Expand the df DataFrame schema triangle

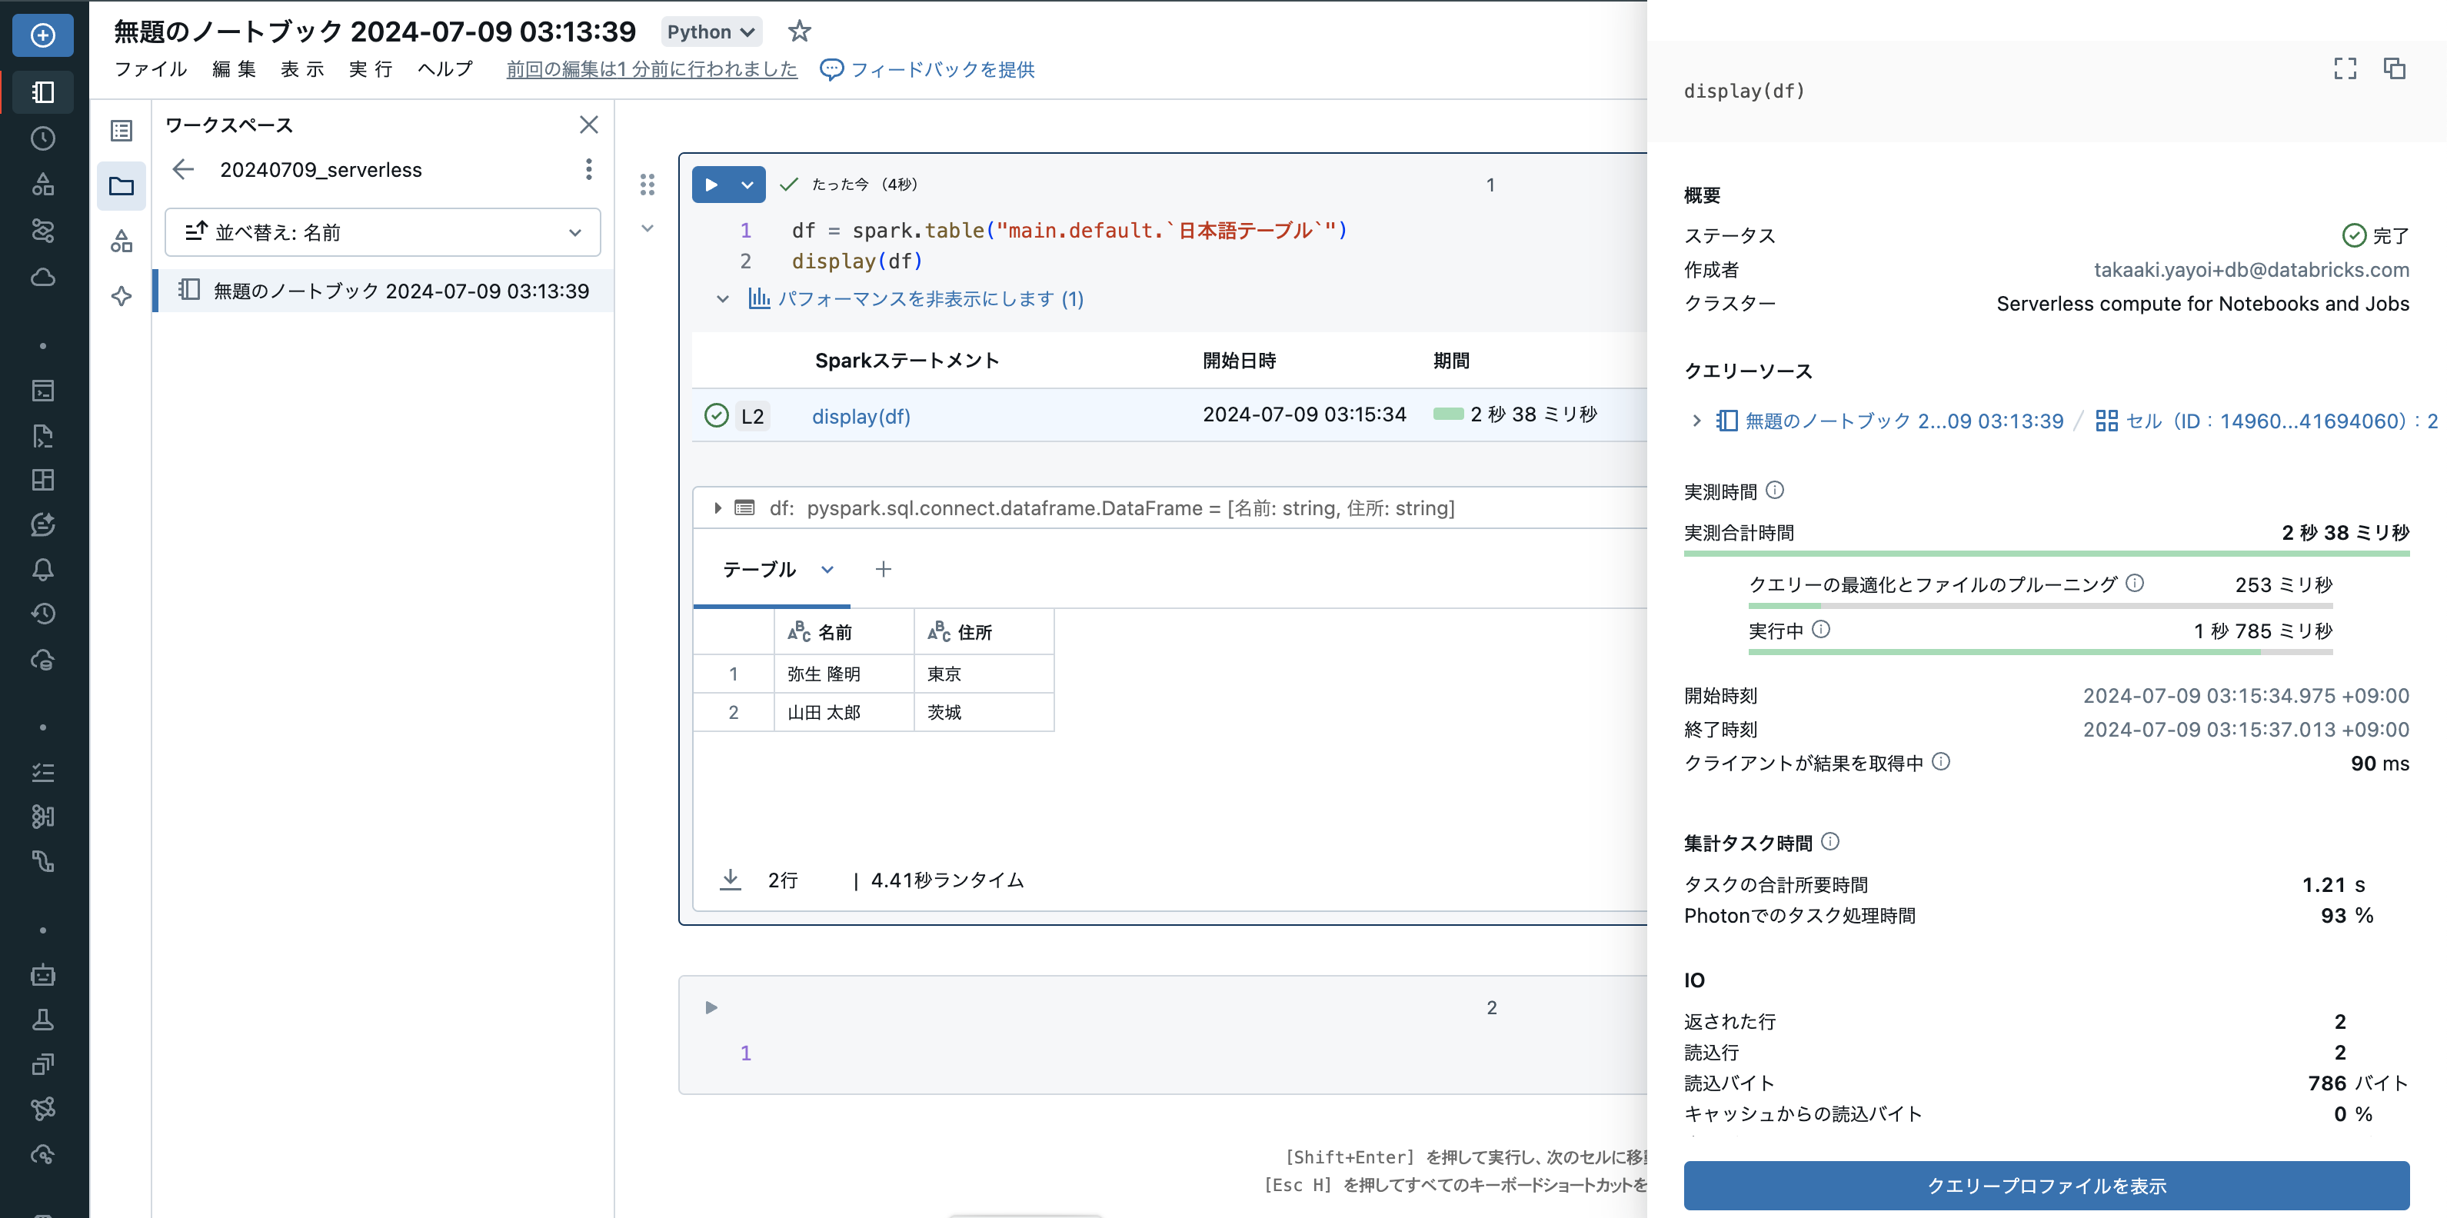[x=717, y=508]
